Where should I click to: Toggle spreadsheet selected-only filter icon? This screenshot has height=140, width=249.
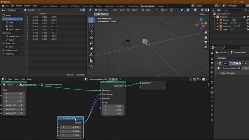coord(81,10)
